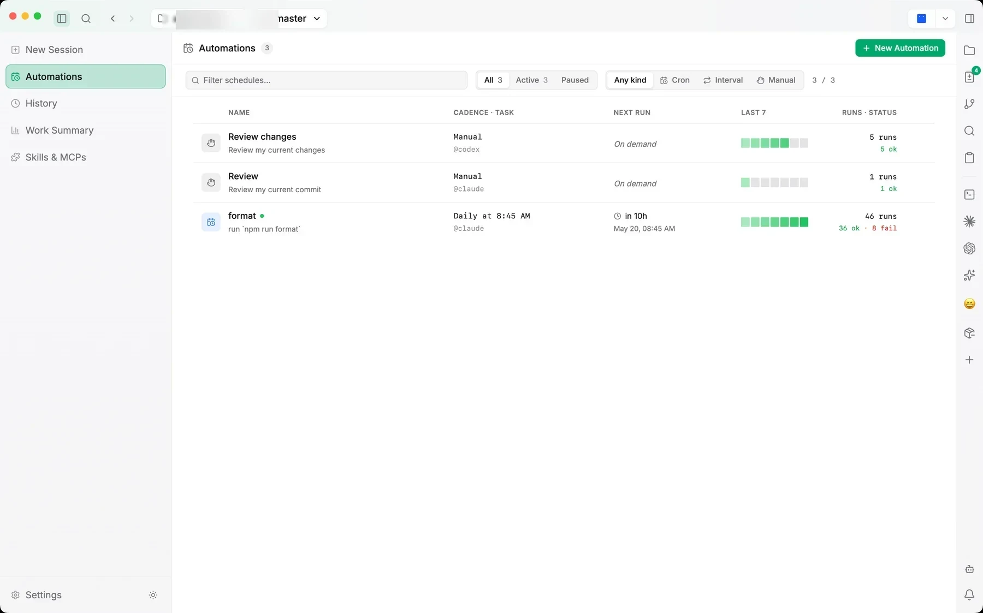Click the NAME column header
Screen dimensions: 983x613
(x=239, y=112)
